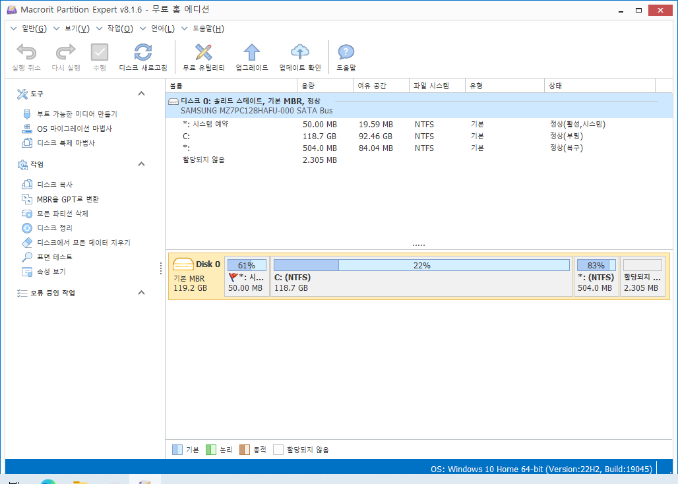Click 92.46 GB free space value
678x484 pixels.
pos(375,136)
